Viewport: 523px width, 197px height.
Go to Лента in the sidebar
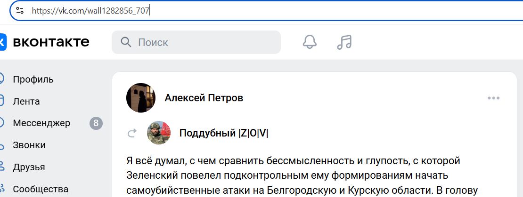(26, 101)
